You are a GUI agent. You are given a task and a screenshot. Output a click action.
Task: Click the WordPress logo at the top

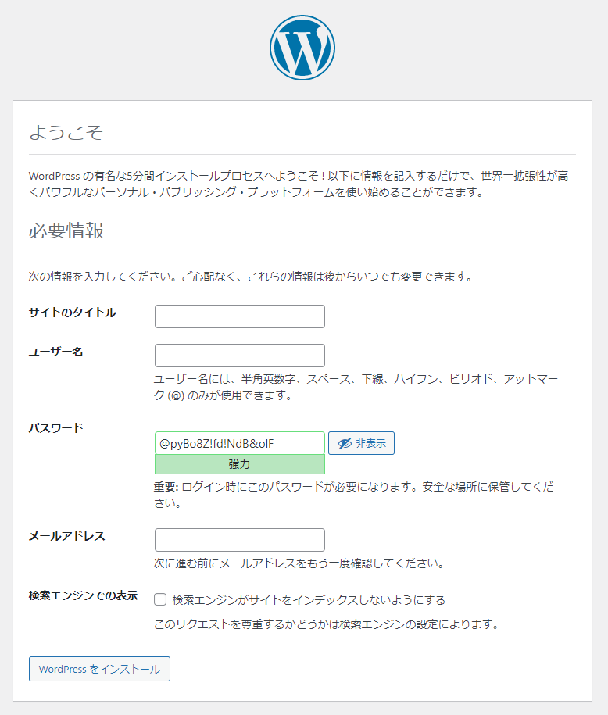[x=302, y=48]
